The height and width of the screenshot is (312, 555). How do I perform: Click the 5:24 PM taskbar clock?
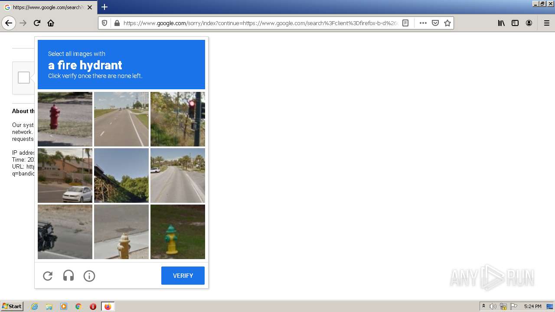[532, 306]
